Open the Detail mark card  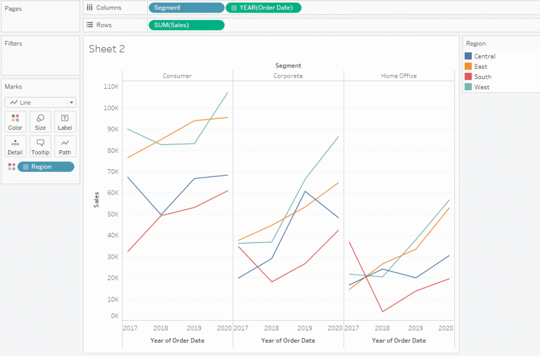(15, 146)
